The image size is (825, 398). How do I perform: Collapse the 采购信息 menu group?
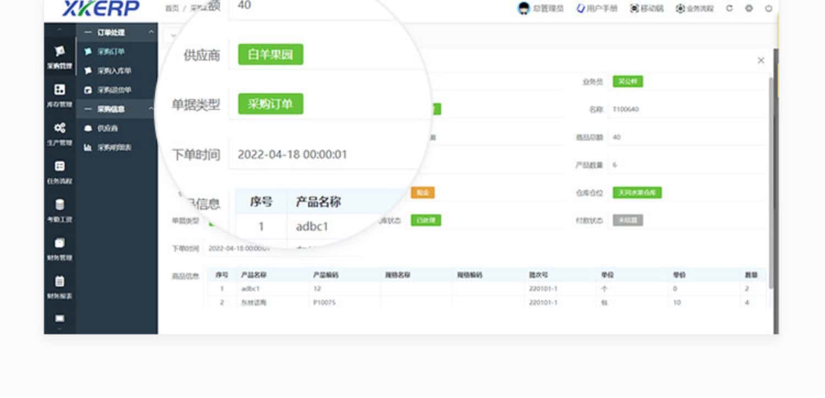click(151, 109)
